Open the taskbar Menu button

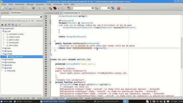coord(5,101)
